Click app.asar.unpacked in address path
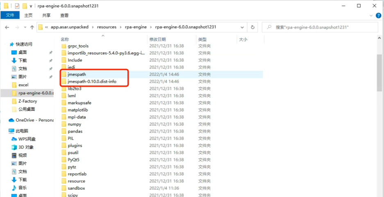The height and width of the screenshot is (197, 384). click(x=70, y=27)
